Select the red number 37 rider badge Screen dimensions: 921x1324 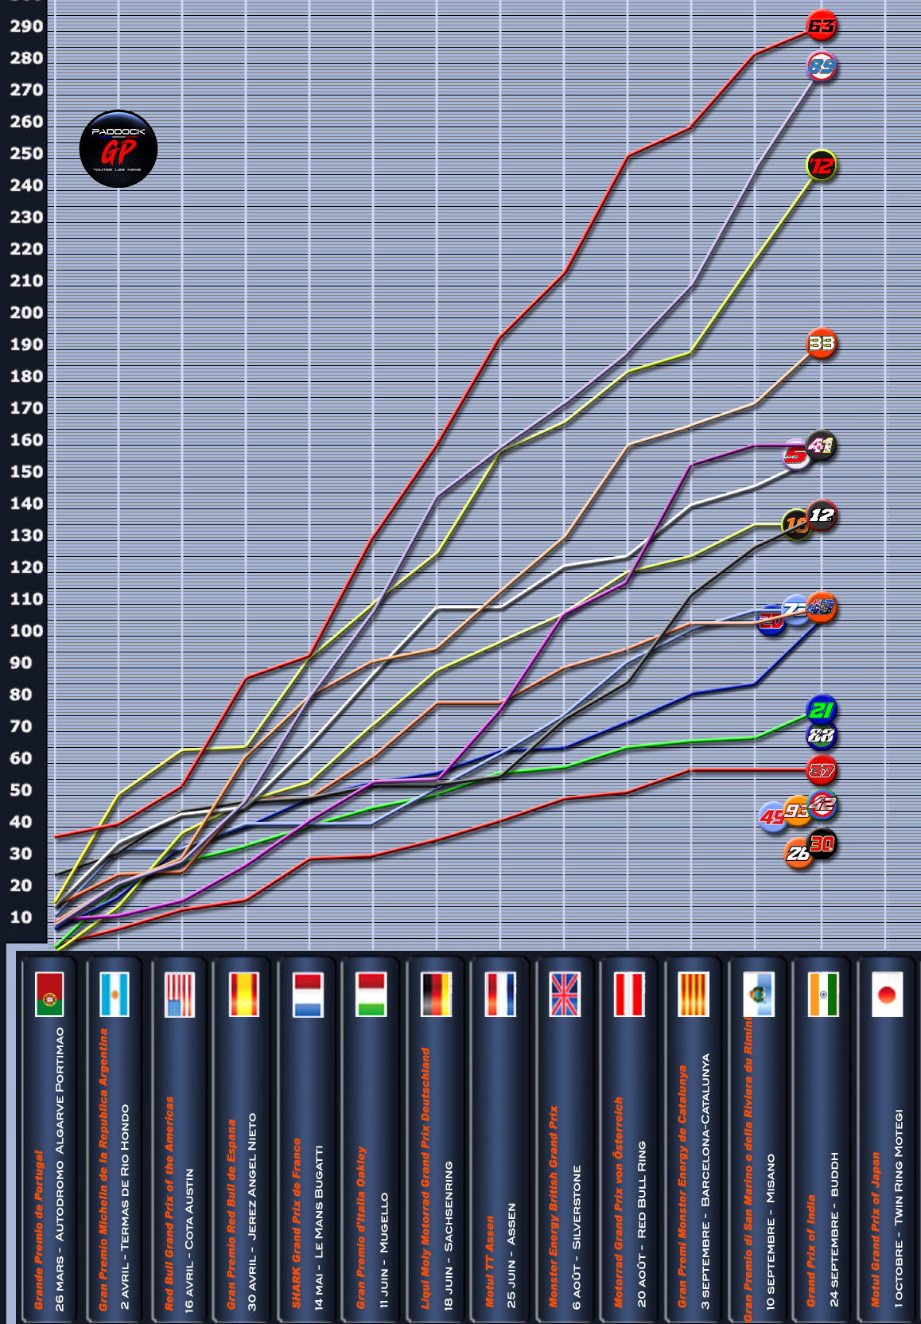click(822, 770)
